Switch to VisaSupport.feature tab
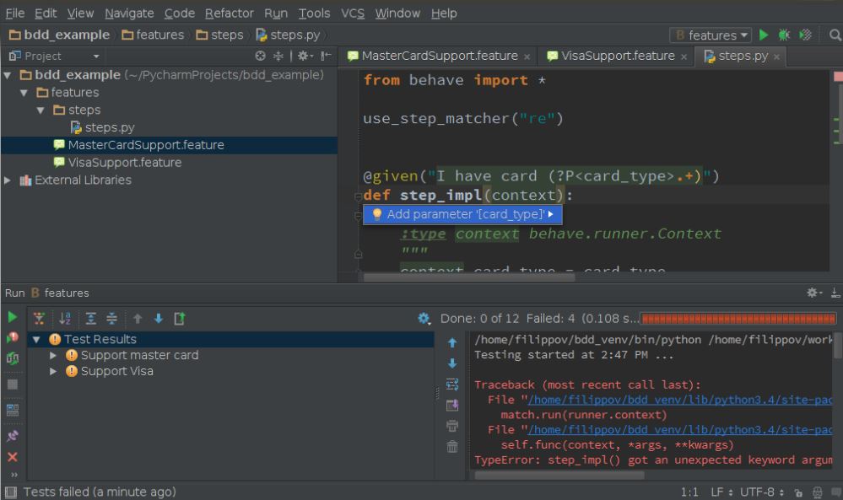This screenshot has width=843, height=500. click(x=617, y=56)
